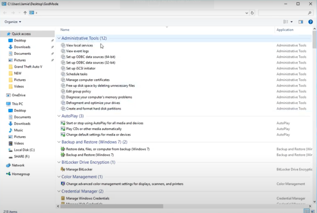This screenshot has width=317, height=213.
Task: Open SHARE (F:) drive
Action: (x=22, y=157)
